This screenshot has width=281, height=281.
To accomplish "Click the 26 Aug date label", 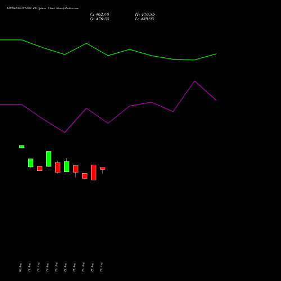I will pyautogui.click(x=83, y=268).
